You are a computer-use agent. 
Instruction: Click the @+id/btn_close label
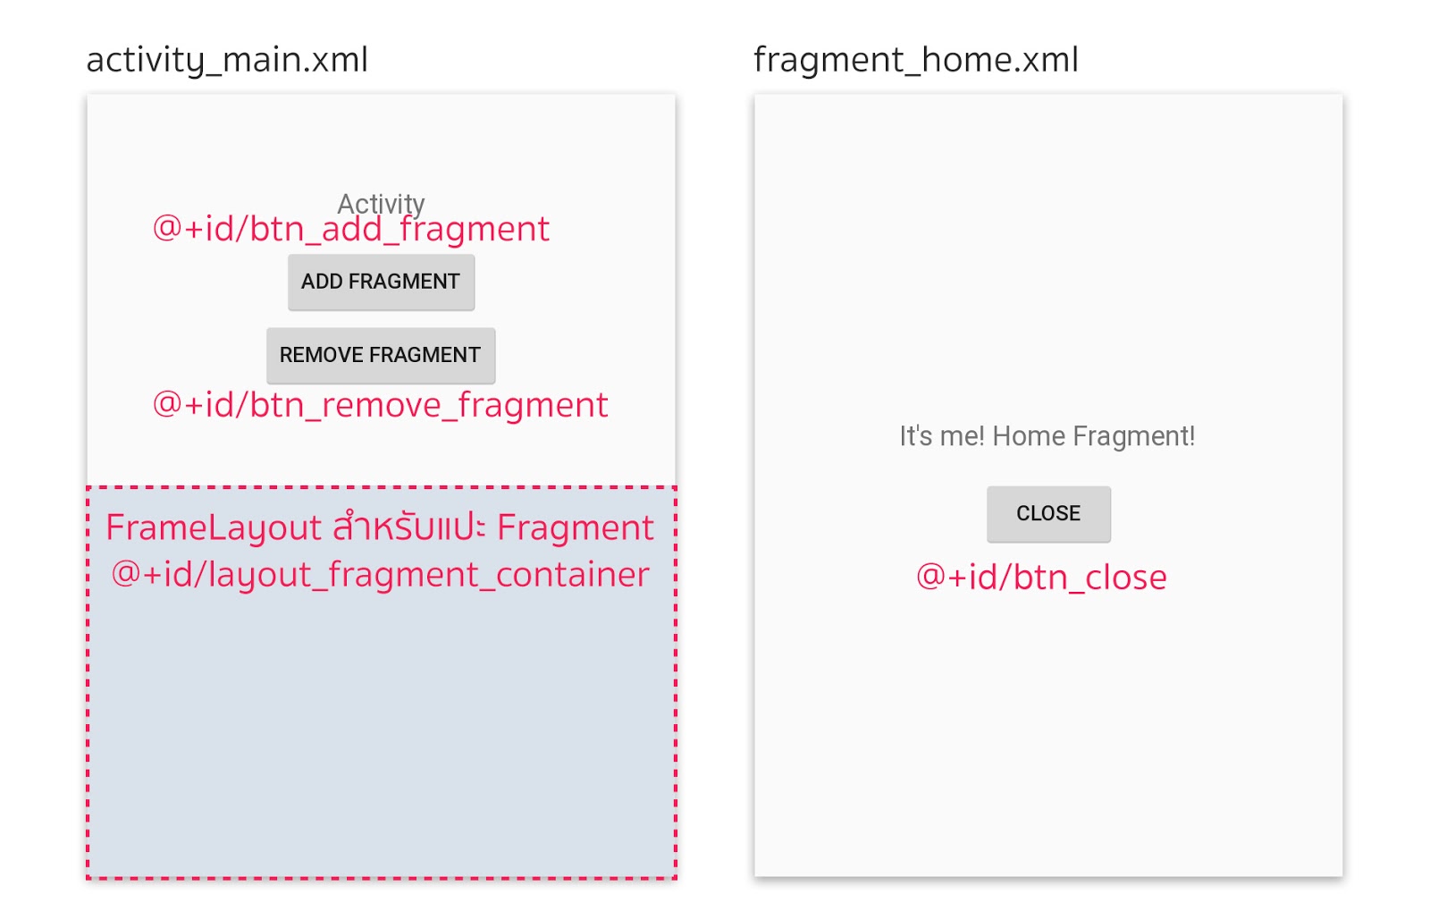(1041, 577)
